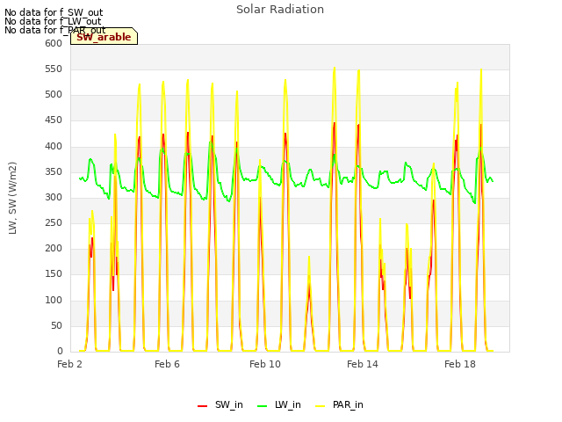Click the 50 y-axis tick label
562x422 pixels.
pyautogui.click(x=56, y=326)
